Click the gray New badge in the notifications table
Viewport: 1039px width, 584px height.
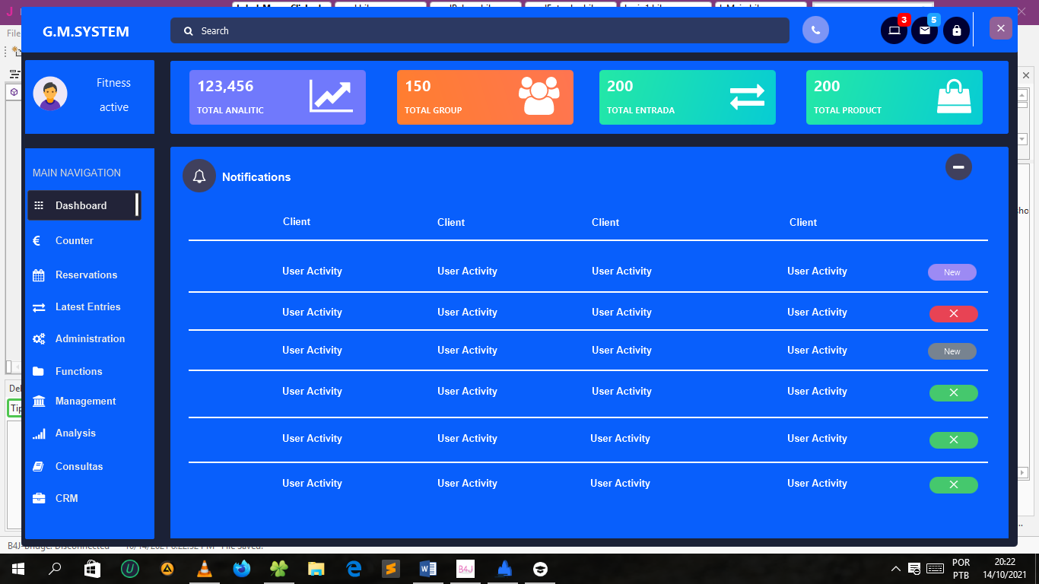coord(952,351)
